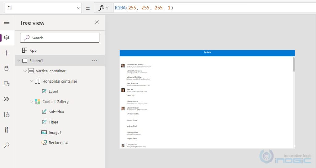Open the hamburger menu in left rail
This screenshot has width=316, height=168.
pos(6,23)
